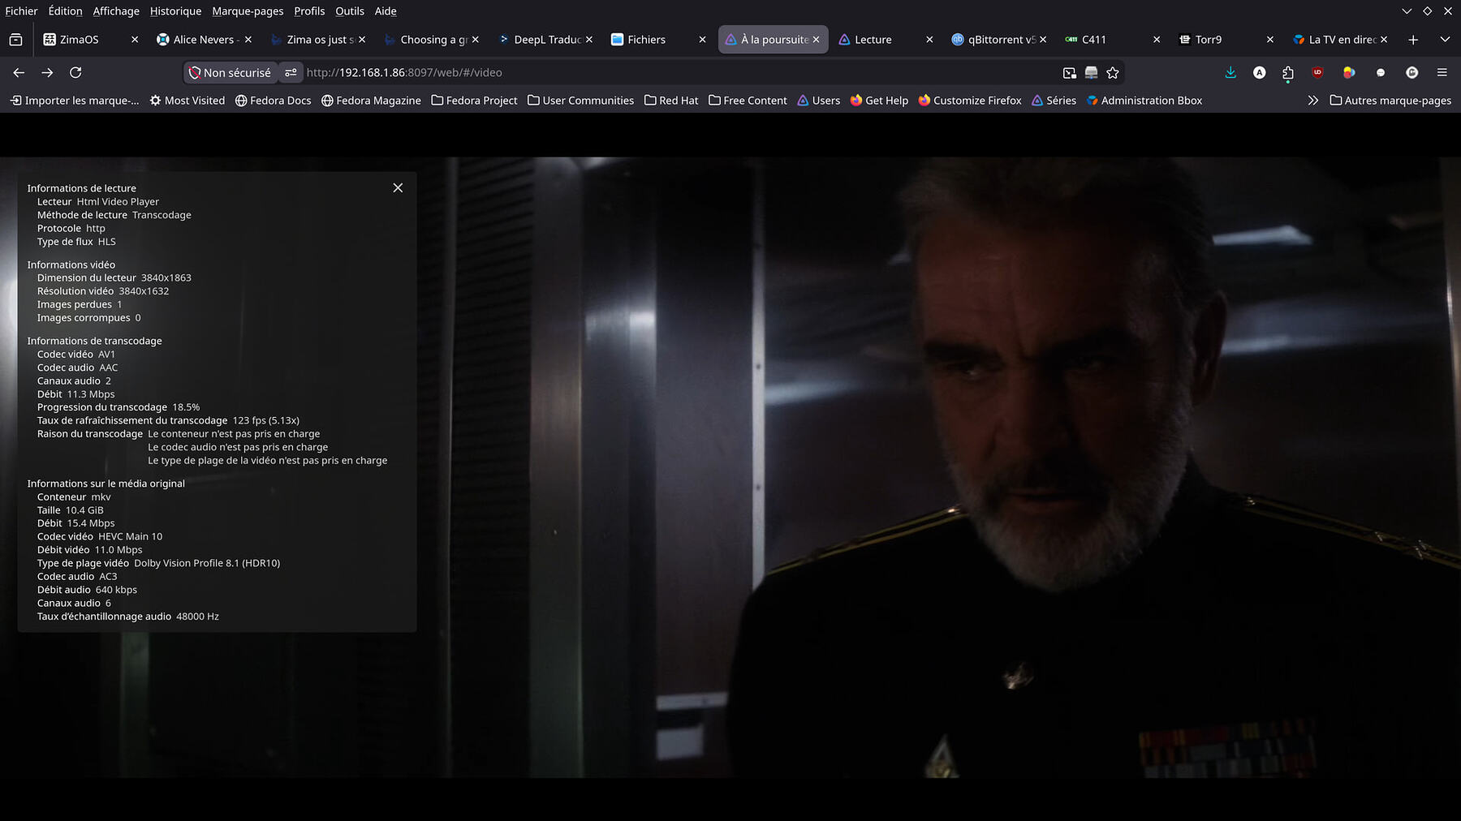
Task: Open the Fichier menu
Action: click(21, 11)
